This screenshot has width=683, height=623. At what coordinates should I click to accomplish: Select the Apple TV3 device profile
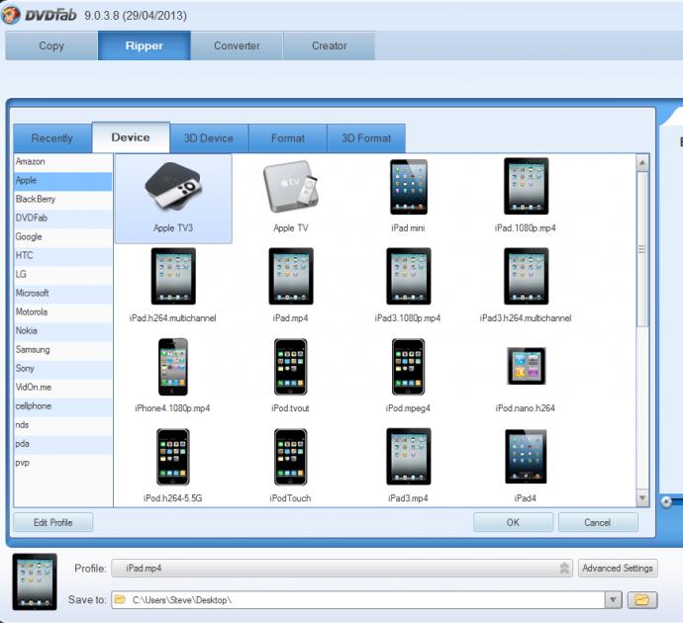pyautogui.click(x=173, y=198)
